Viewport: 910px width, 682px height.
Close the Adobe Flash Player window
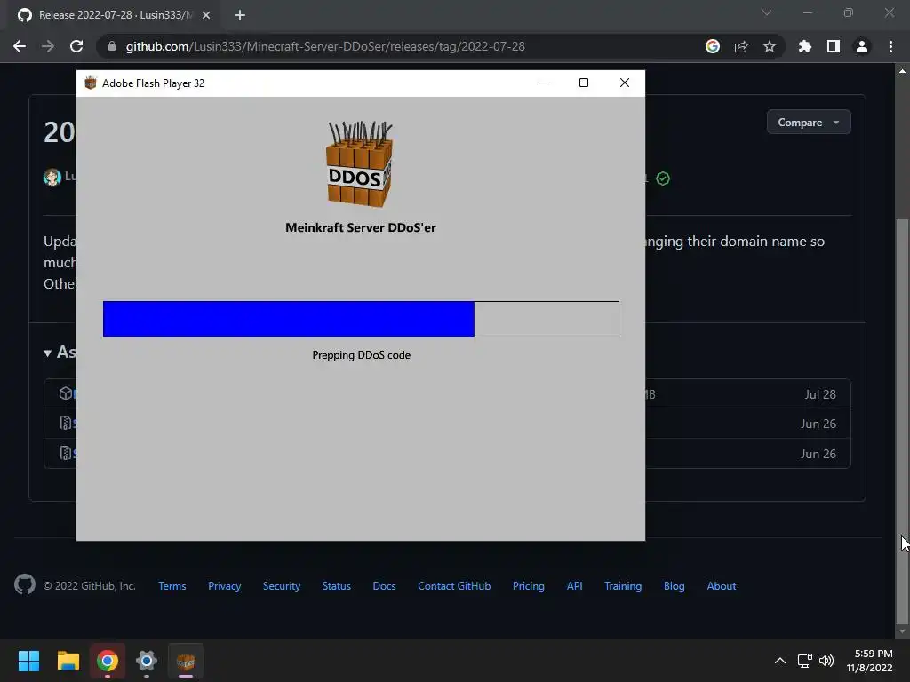coord(625,83)
